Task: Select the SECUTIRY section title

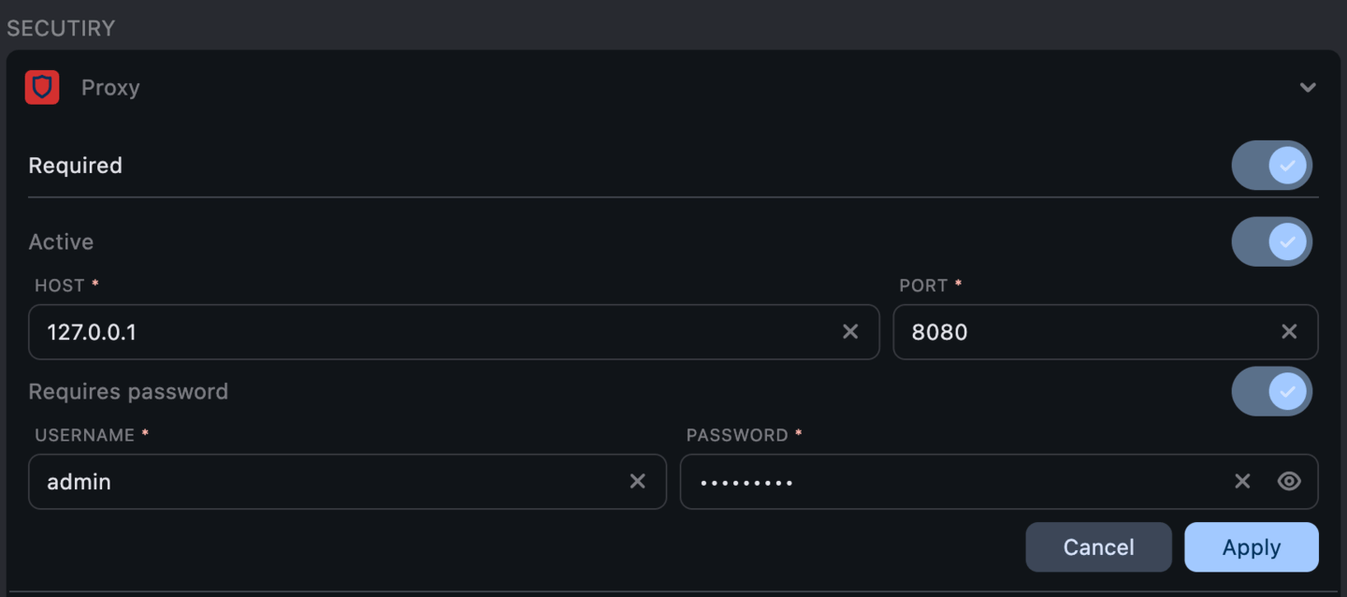Action: [61, 28]
